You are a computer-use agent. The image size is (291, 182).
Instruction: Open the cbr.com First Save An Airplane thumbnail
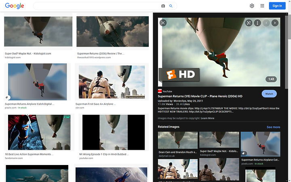112,82
